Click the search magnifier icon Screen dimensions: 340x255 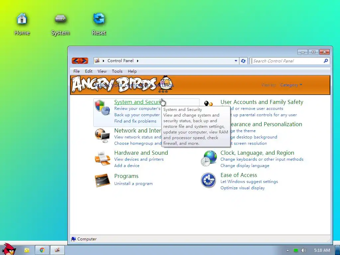tap(325, 61)
